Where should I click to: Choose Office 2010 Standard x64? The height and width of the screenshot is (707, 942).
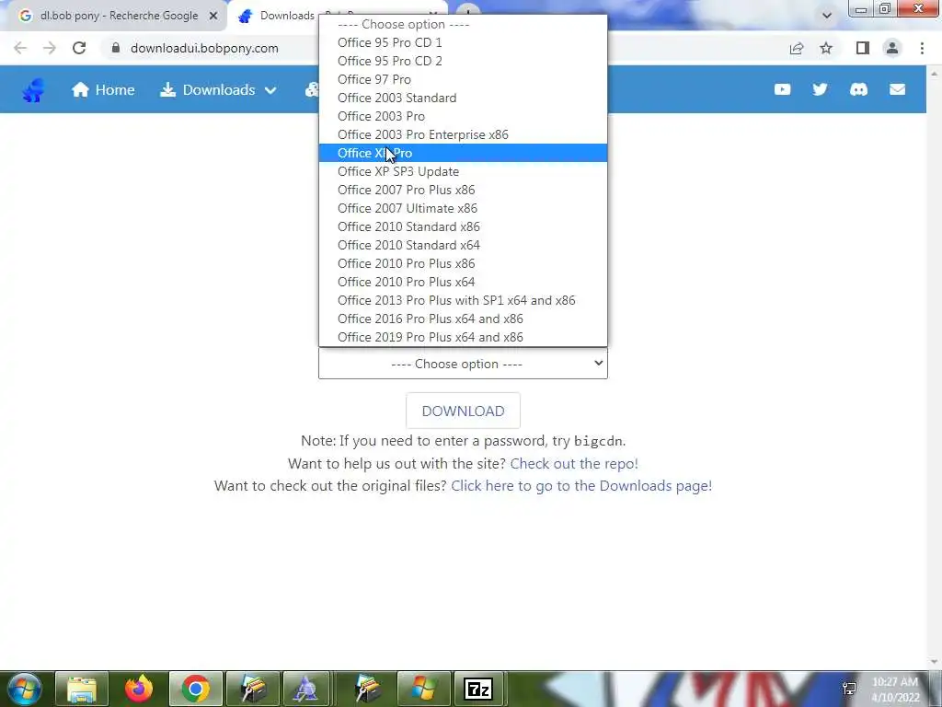click(x=464, y=245)
